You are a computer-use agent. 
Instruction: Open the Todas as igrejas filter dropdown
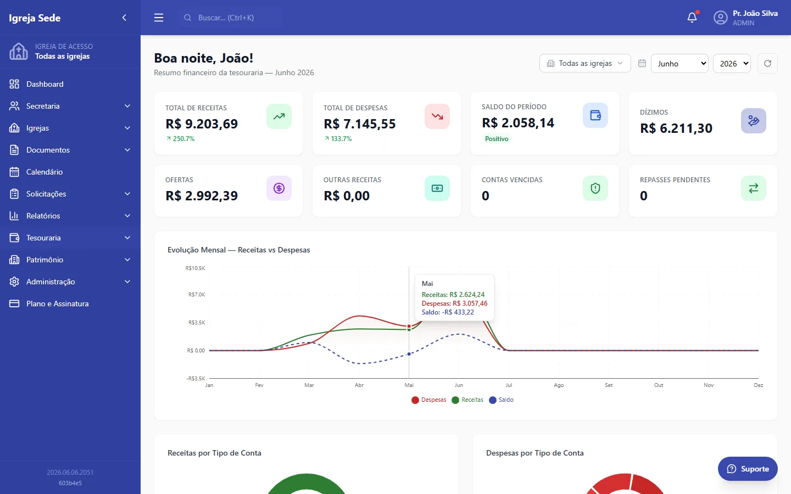click(585, 64)
